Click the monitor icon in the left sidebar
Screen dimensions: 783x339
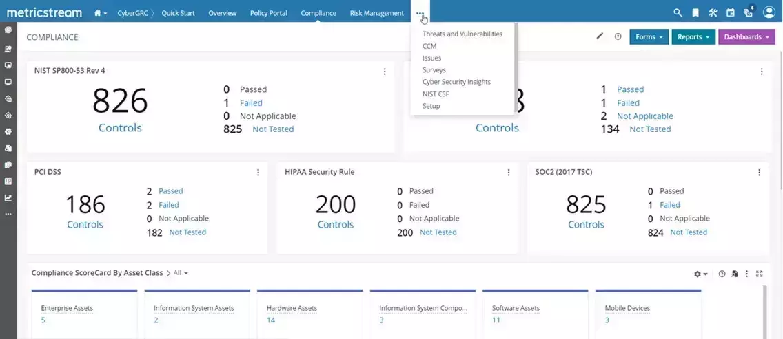(8, 83)
